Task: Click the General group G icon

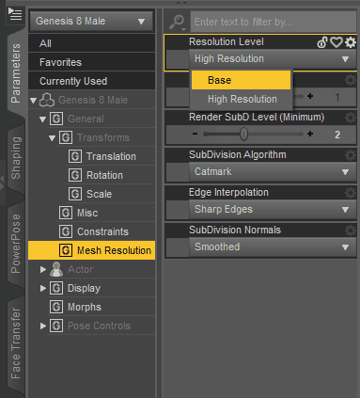Action: [56, 119]
